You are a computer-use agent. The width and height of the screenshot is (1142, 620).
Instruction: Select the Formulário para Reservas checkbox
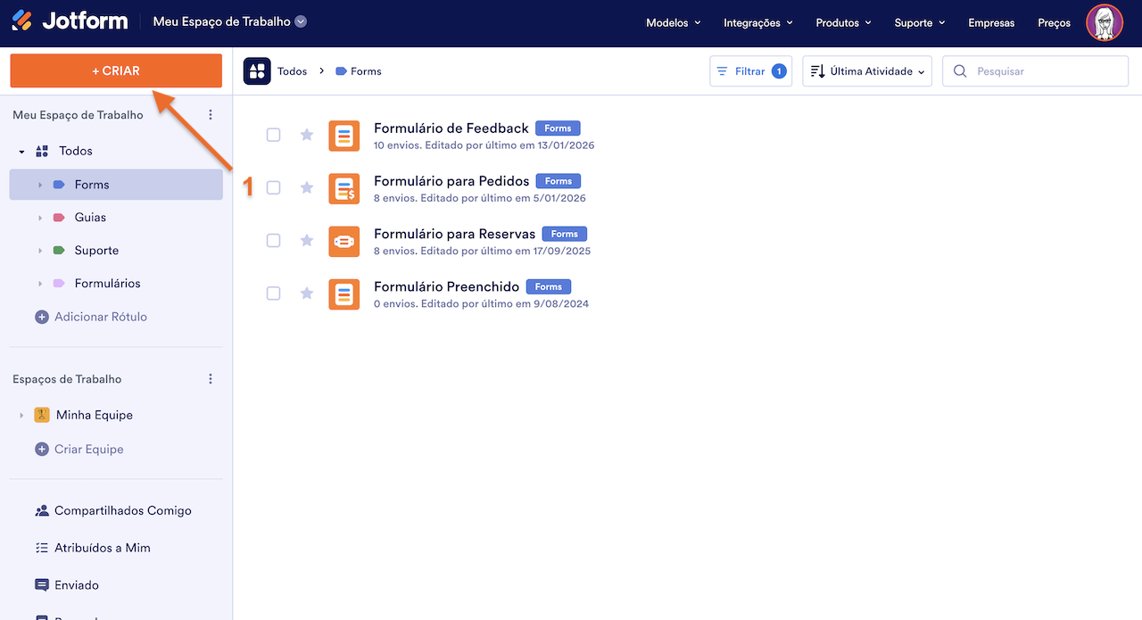(274, 241)
